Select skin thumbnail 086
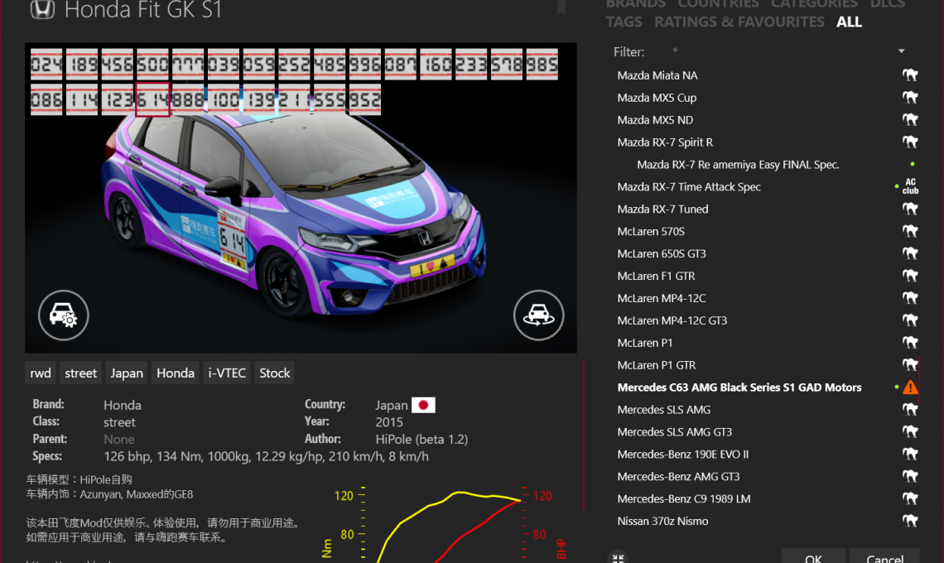Screen dimensions: 944x563 (x=46, y=99)
